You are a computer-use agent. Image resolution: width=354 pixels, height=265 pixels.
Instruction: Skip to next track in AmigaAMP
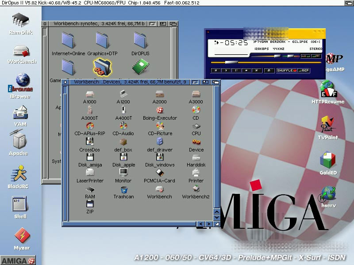pyautogui.click(x=257, y=71)
